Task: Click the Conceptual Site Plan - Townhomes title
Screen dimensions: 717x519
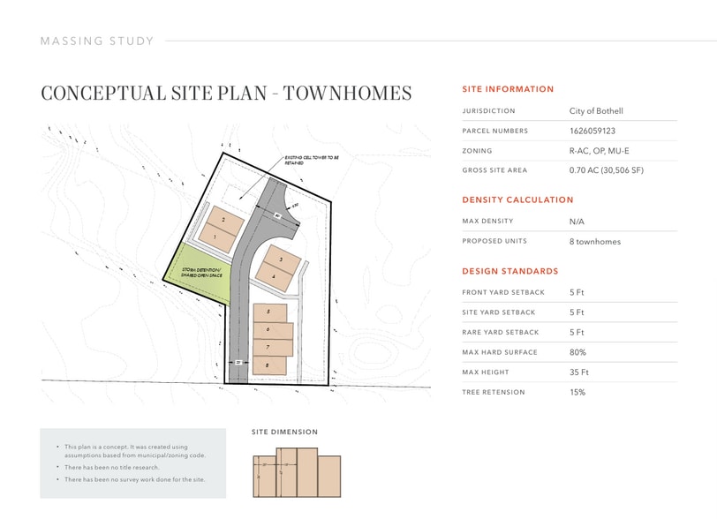Action: pyautogui.click(x=226, y=94)
